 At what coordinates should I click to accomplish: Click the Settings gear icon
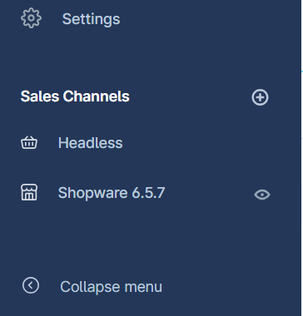tap(31, 18)
